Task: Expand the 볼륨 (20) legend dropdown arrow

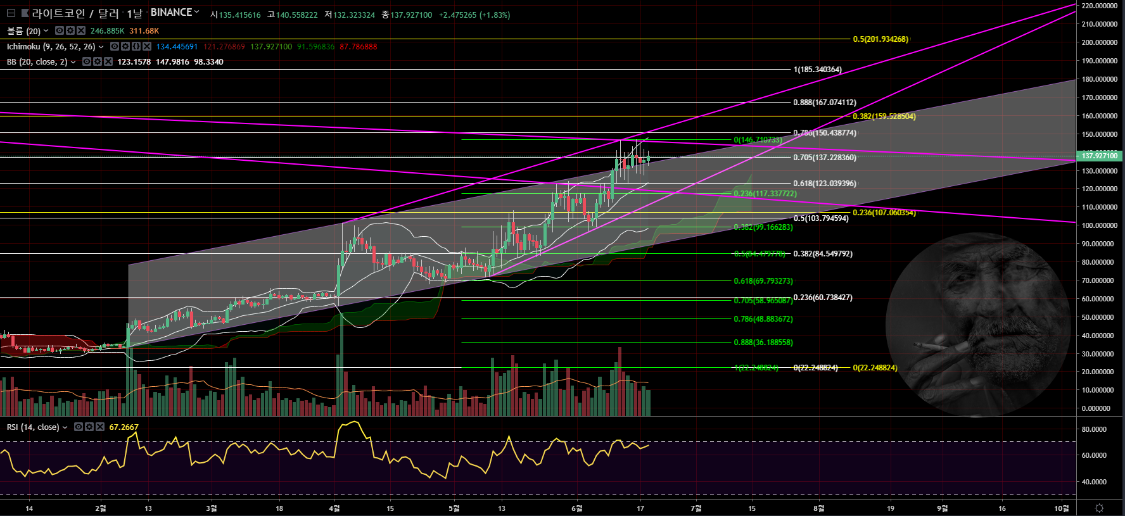Action: tap(46, 31)
